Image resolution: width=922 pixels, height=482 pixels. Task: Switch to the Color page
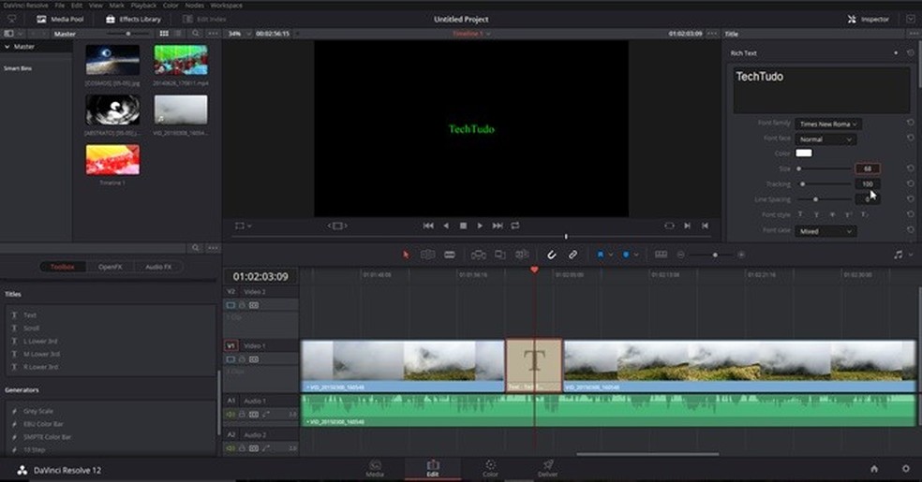(490, 469)
